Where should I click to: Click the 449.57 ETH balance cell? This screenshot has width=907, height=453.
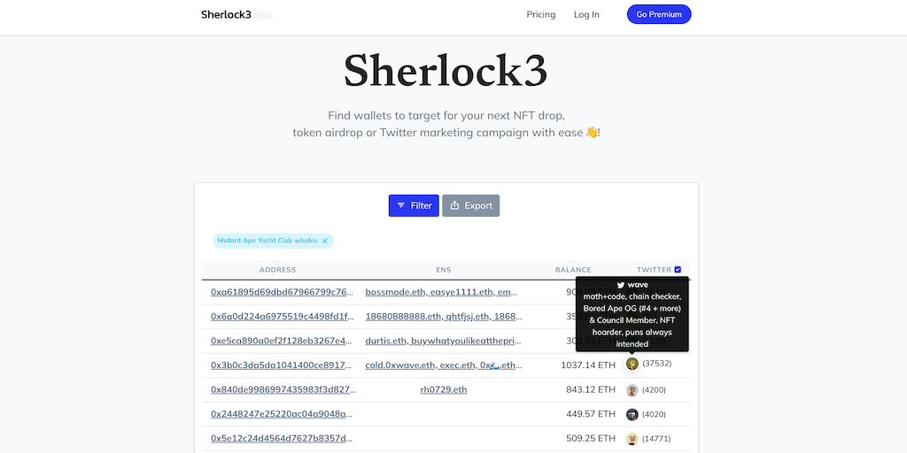(x=591, y=414)
